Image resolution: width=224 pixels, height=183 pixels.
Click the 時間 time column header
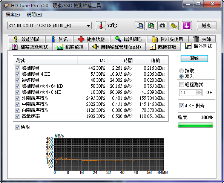(121, 61)
